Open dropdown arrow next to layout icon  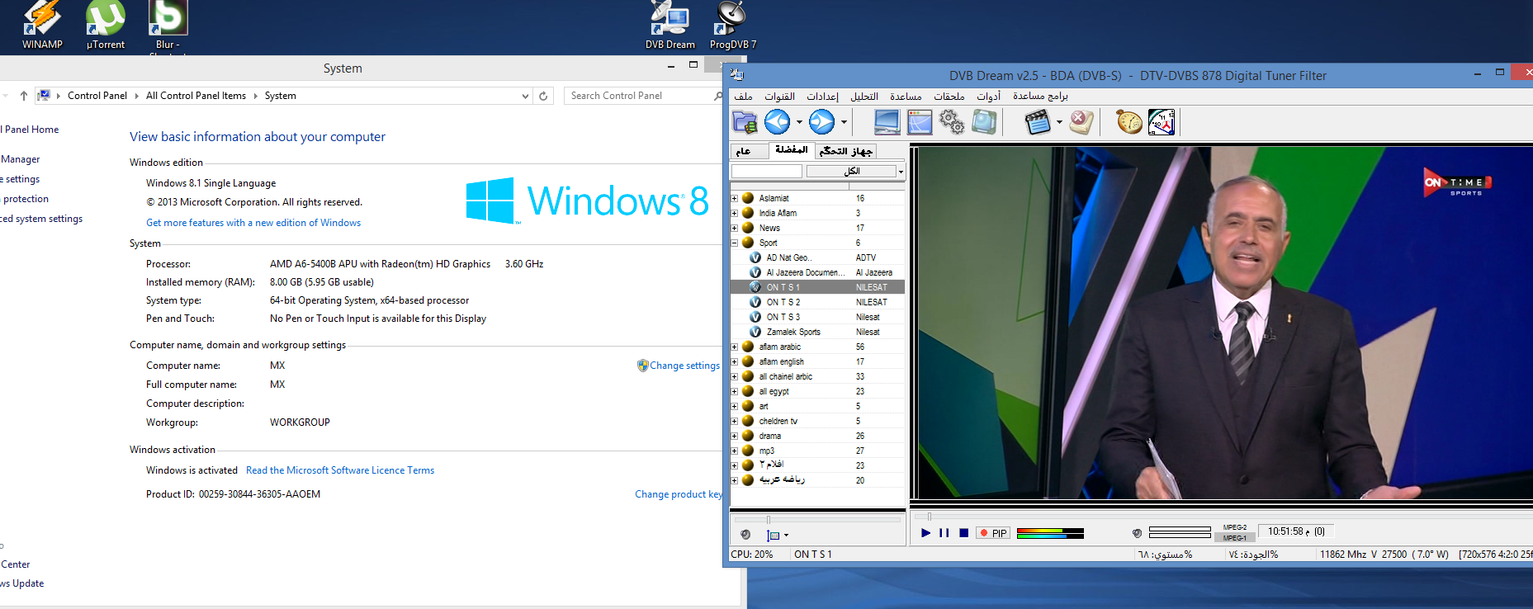point(786,536)
